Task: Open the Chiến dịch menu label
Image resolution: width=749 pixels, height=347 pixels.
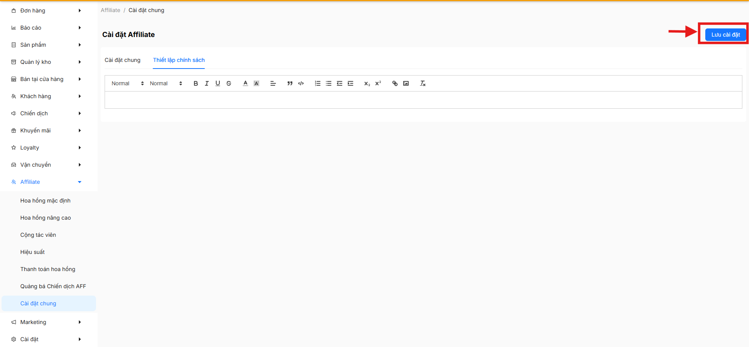Action: [x=34, y=113]
